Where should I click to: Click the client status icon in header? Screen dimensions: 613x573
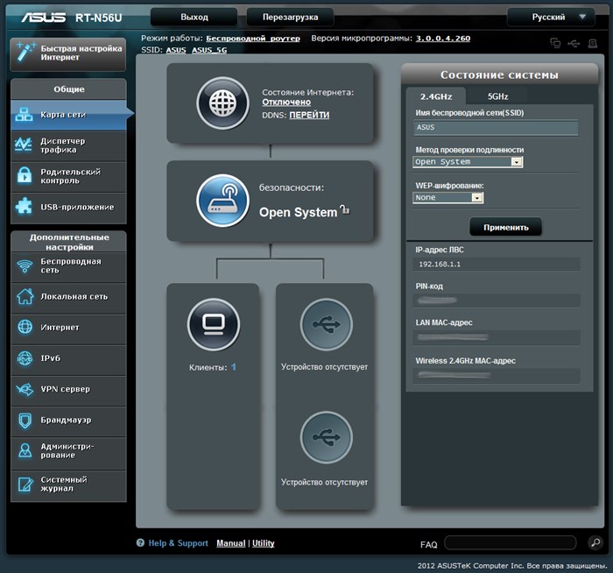click(555, 43)
